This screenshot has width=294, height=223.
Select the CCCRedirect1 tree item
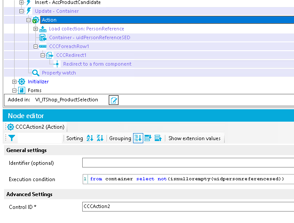pyautogui.click(x=71, y=55)
